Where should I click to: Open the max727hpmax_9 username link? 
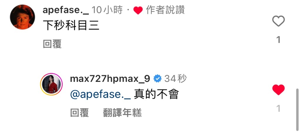click(110, 79)
